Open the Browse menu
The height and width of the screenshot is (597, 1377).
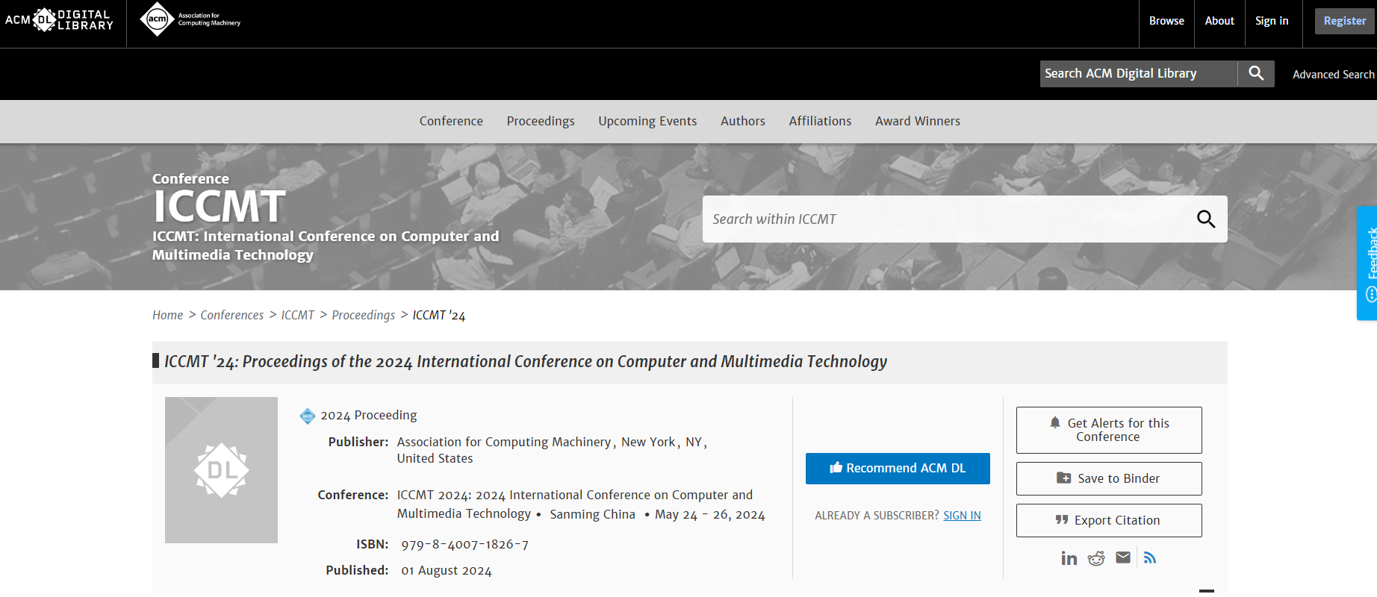coord(1166,21)
